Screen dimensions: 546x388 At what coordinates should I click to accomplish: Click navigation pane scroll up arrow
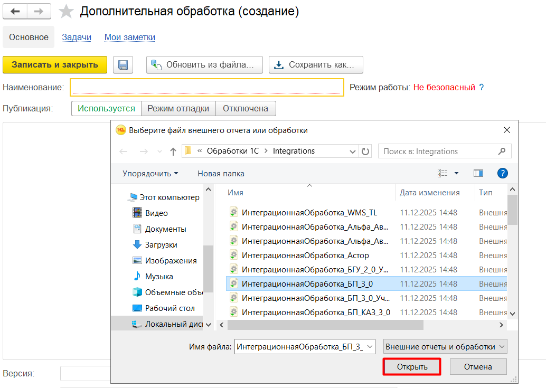pos(208,190)
